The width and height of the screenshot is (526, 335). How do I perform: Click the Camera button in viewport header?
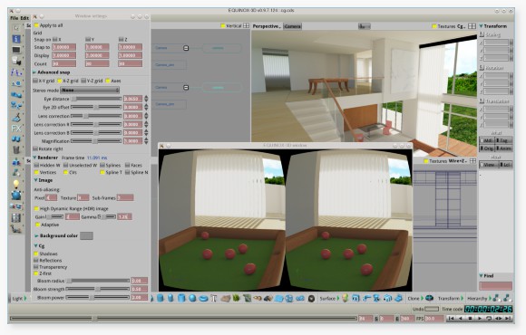pos(293,26)
